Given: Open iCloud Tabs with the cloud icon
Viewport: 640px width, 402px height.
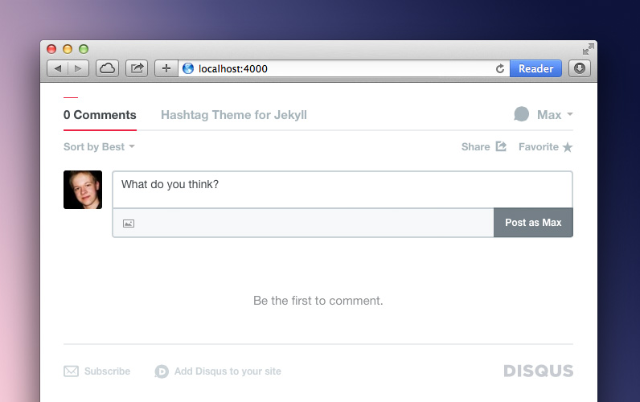Looking at the screenshot, I should (x=108, y=68).
